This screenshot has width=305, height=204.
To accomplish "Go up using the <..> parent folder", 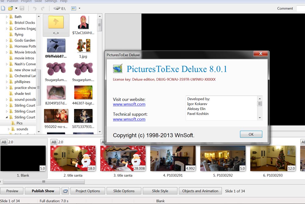I will click(56, 25).
